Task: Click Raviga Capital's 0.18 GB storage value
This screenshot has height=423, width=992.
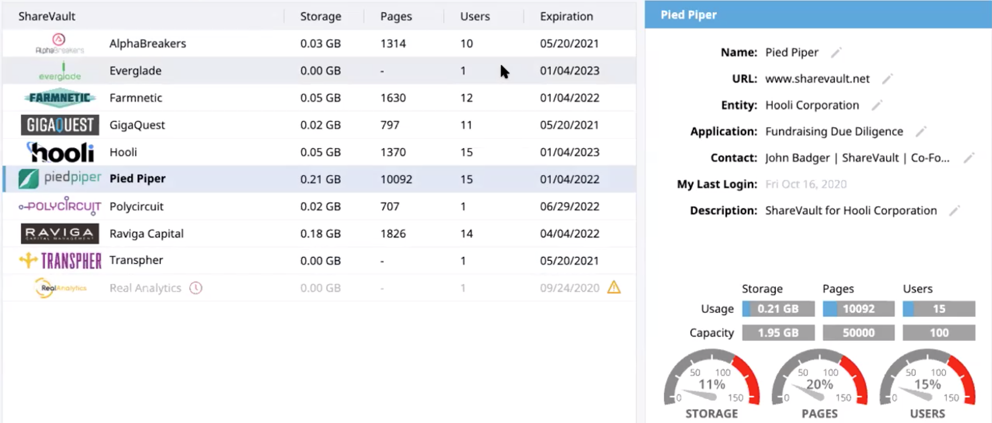Action: pos(320,233)
